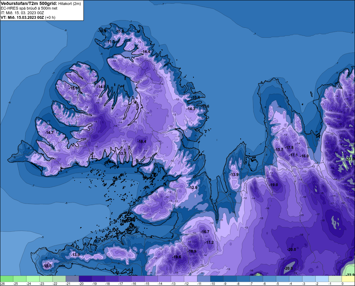Click the -13.7 temperature value

122,153
